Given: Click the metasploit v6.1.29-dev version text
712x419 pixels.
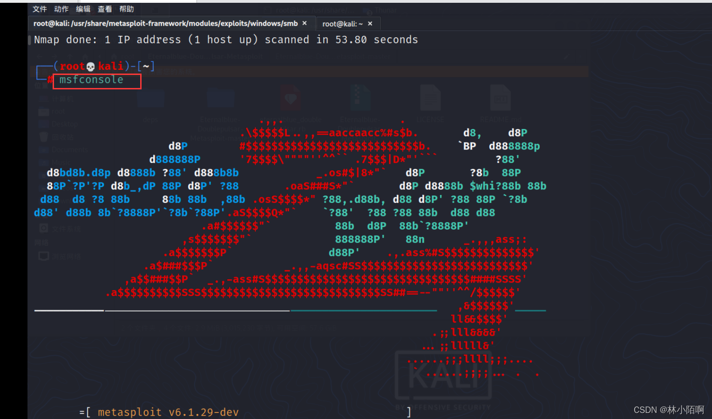Looking at the screenshot, I should pyautogui.click(x=168, y=412).
